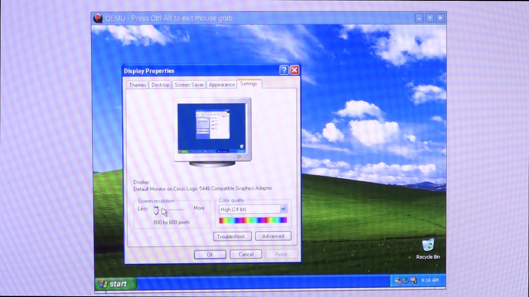Open Advanced display settings
Screen dimensions: 529x297
tap(273, 236)
